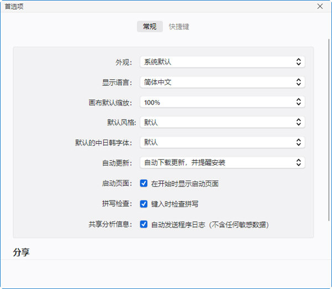Toggle the 自动发送程序日志 checkbox
The width and height of the screenshot is (332, 289).
pos(144,224)
